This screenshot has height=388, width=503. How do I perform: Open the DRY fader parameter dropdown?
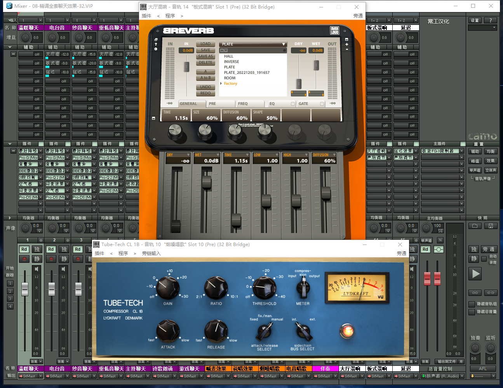188,155
